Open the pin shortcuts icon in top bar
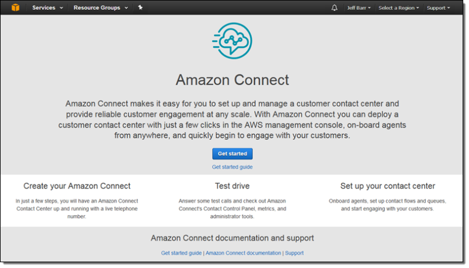 [140, 8]
